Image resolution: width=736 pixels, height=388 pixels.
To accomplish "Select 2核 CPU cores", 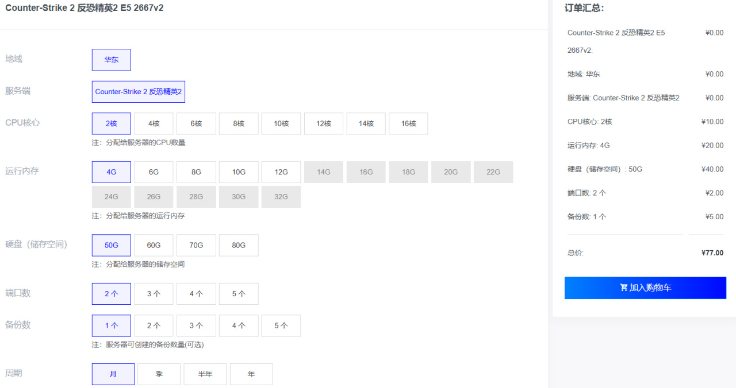I will coord(112,123).
